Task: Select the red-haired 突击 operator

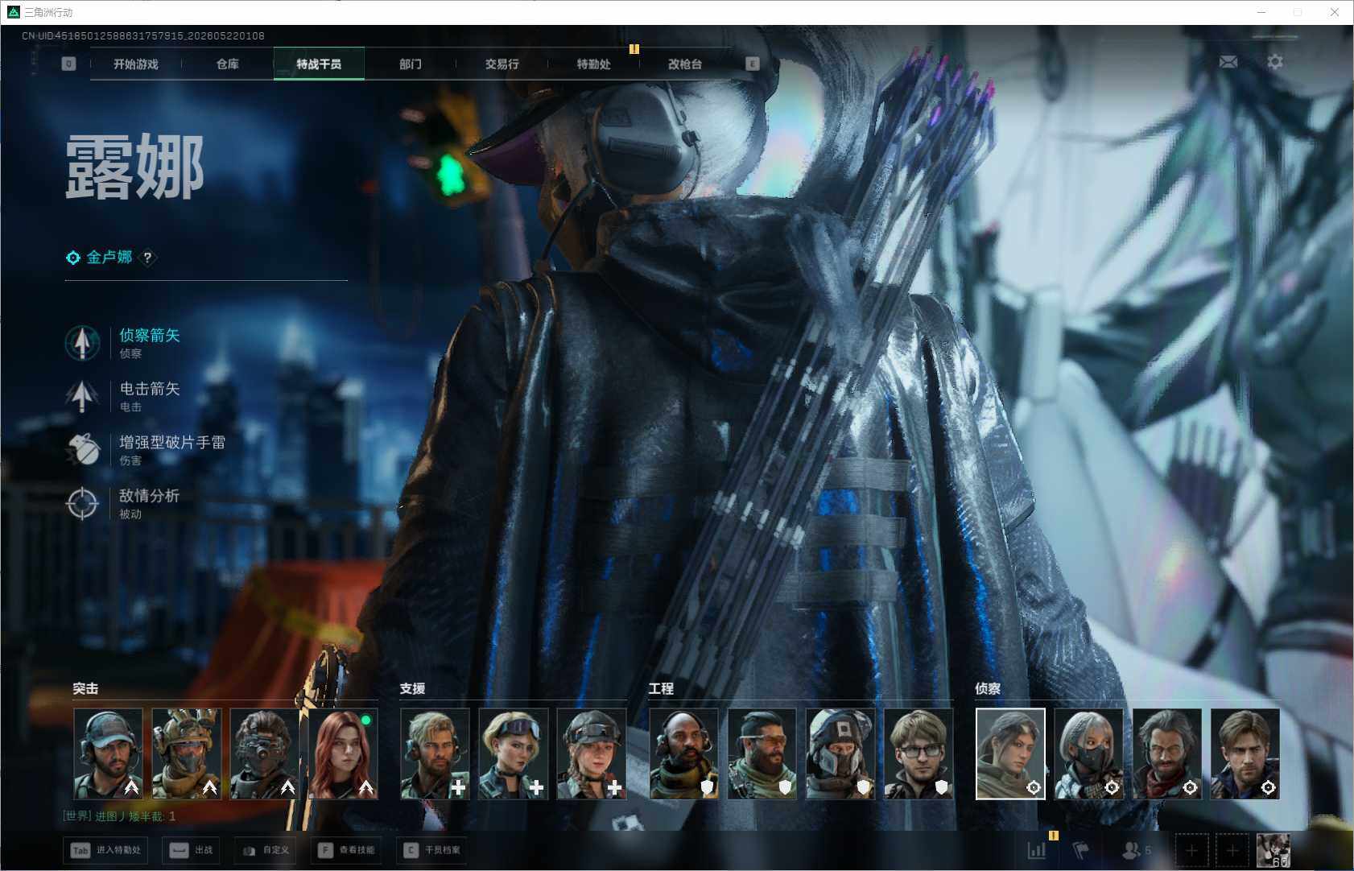Action: [343, 753]
